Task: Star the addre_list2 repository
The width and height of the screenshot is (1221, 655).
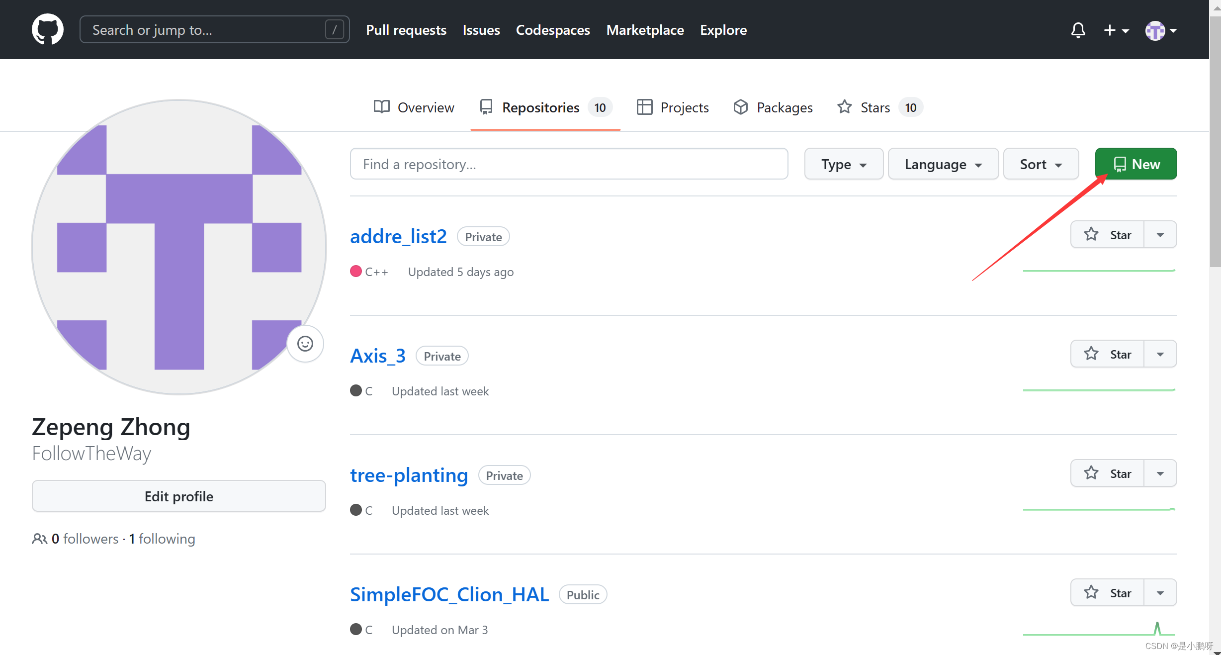Action: tap(1108, 235)
